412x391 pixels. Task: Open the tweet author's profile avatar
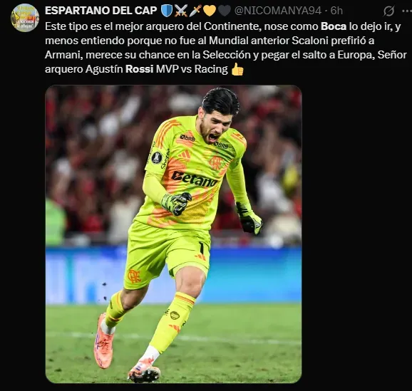25,18
